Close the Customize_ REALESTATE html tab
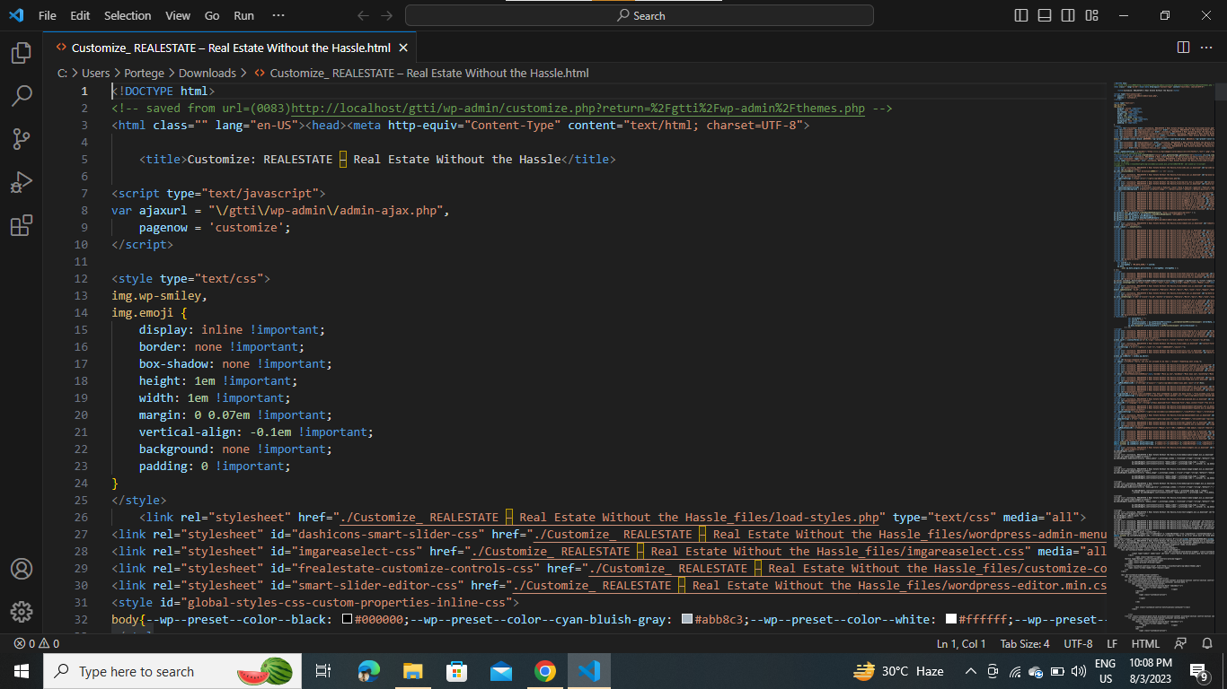Viewport: 1227px width, 689px height. 403,48
